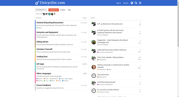This screenshot has width=179, height=97.
Task: Open the Suomi subcategory
Action: (61, 79)
